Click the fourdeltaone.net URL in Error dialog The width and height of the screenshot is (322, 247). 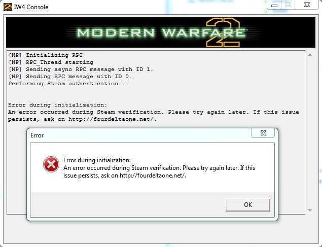153,175
